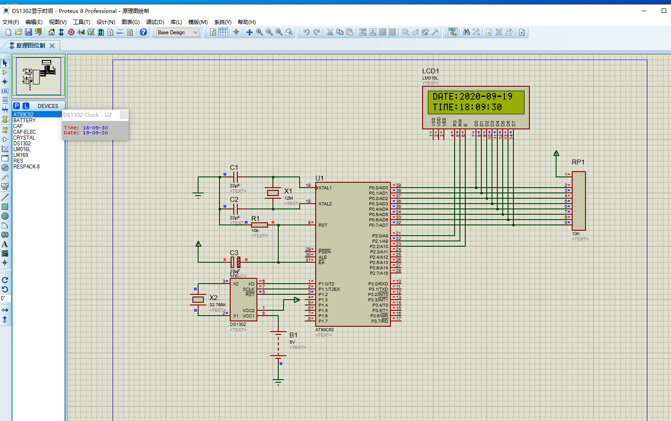This screenshot has height=421, width=671.
Task: Click the Rotate Clockwise icon
Action: [x=5, y=280]
